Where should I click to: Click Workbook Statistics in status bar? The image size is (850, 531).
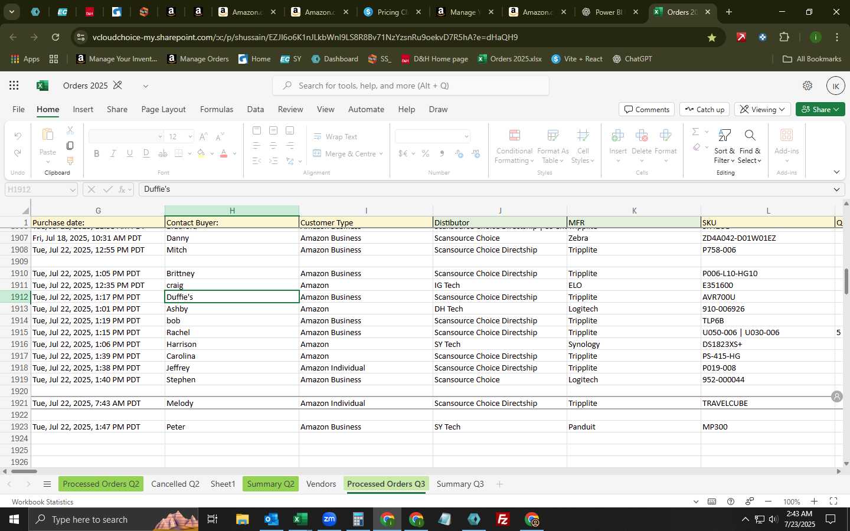pos(42,501)
